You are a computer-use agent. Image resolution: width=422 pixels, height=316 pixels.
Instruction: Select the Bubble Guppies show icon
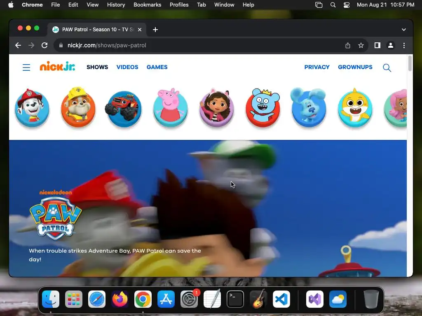click(396, 109)
